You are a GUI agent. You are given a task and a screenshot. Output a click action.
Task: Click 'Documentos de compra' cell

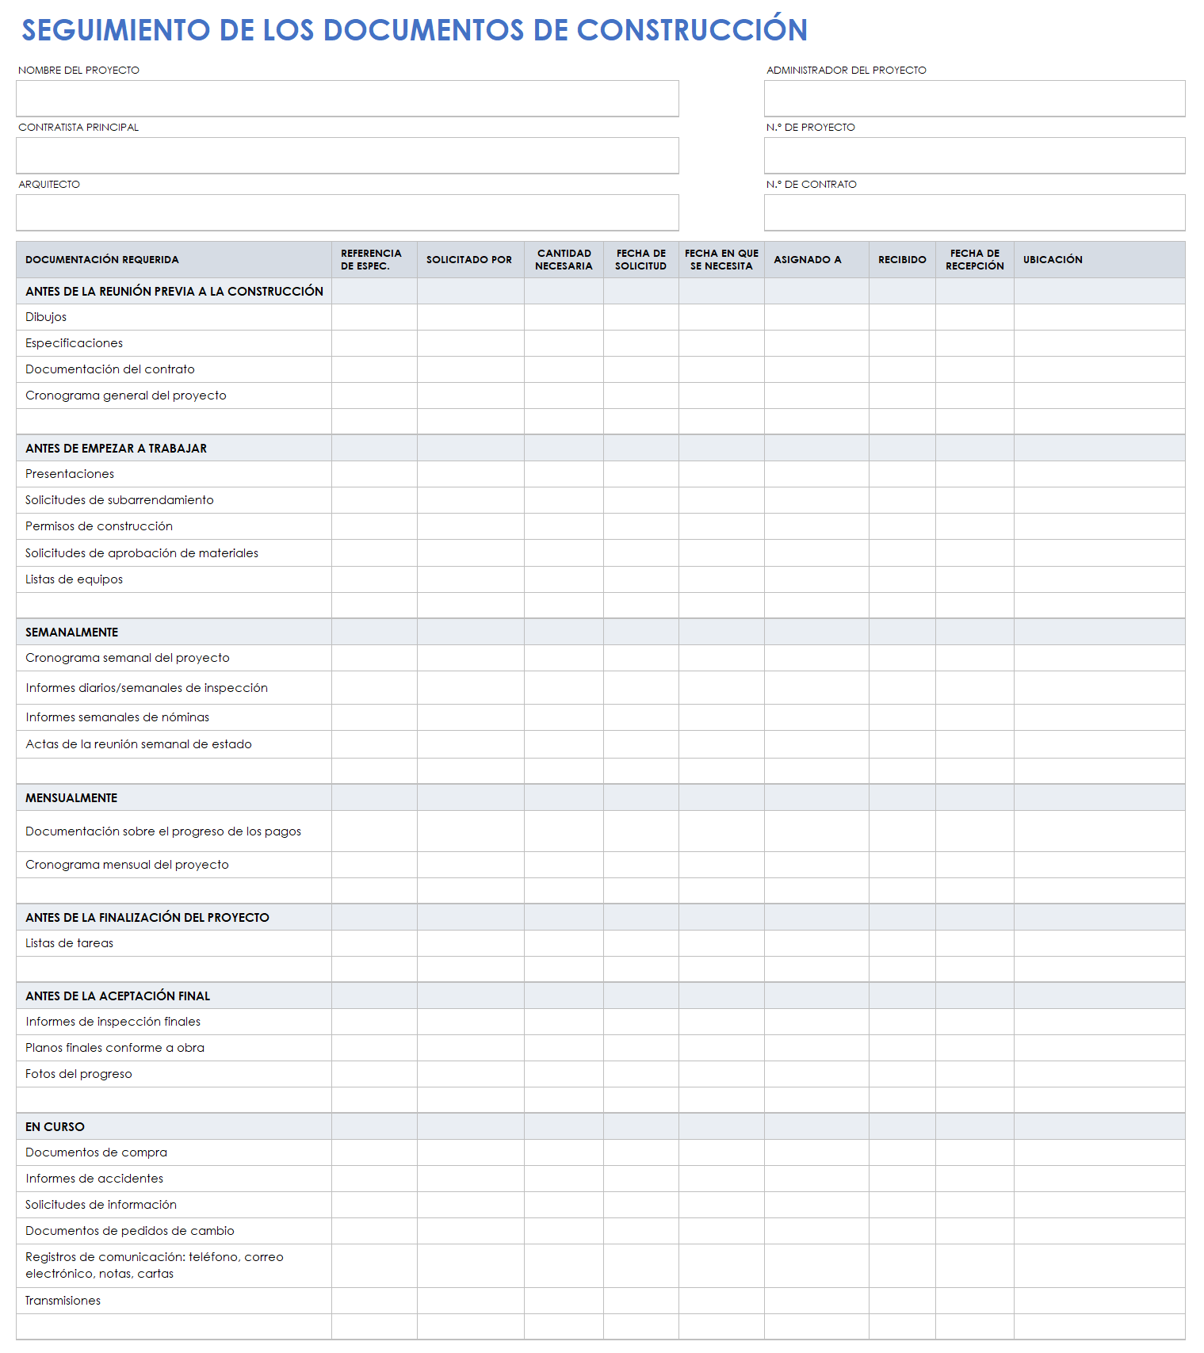[x=174, y=1152]
